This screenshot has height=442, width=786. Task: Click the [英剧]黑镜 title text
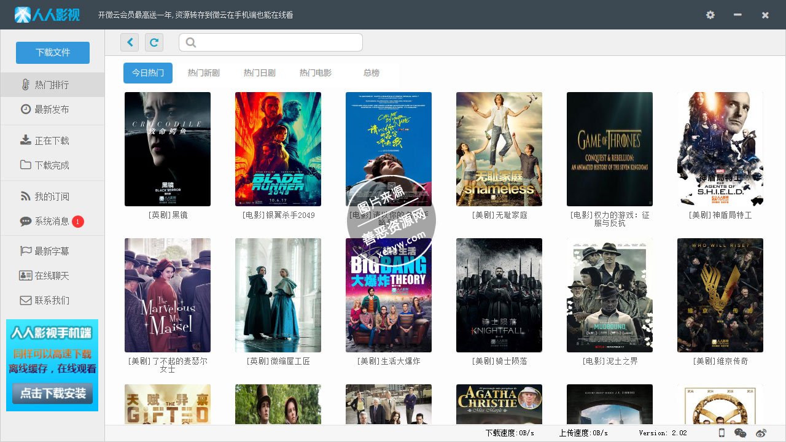click(168, 215)
